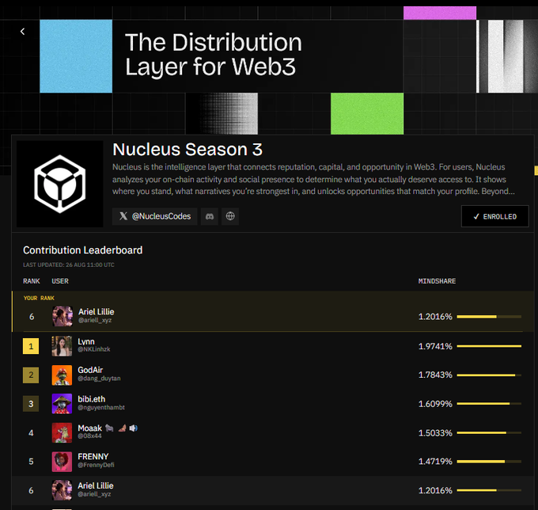Screen dimensions: 538x510
Task: Open FRENNY's avatar picture
Action: point(62,462)
